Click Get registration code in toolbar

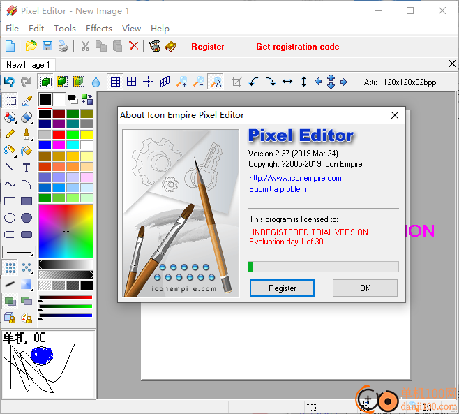(298, 47)
